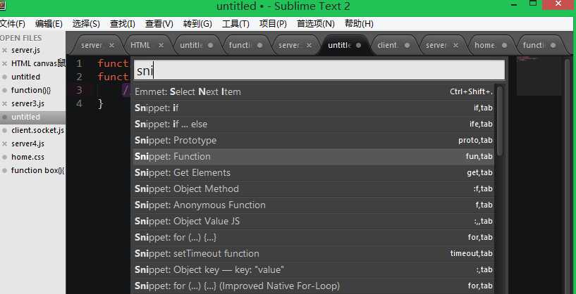Open server.js from the open files list
Viewport: 576px width, 294px height.
[25, 50]
